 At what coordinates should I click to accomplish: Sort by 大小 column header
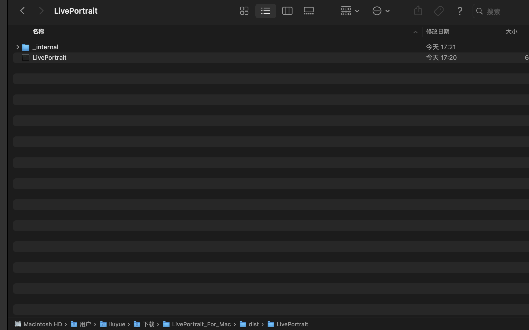coord(511,32)
